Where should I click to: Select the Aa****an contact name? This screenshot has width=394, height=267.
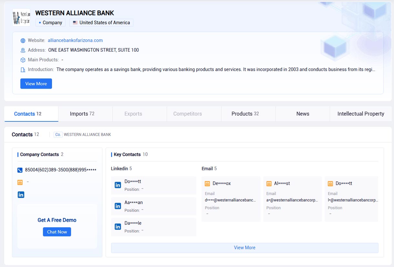pos(133,202)
